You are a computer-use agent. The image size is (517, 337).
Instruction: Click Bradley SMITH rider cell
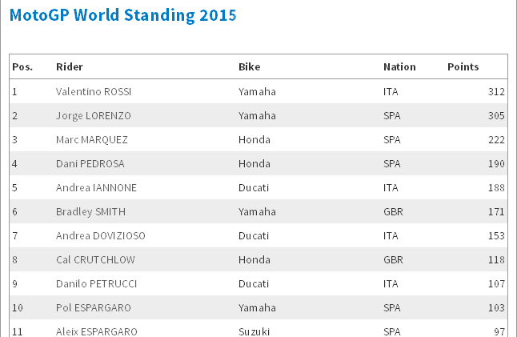coord(90,211)
